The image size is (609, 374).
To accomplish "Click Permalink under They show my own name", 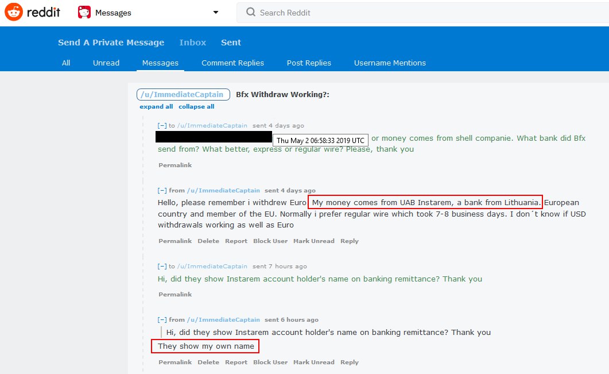I will click(175, 362).
